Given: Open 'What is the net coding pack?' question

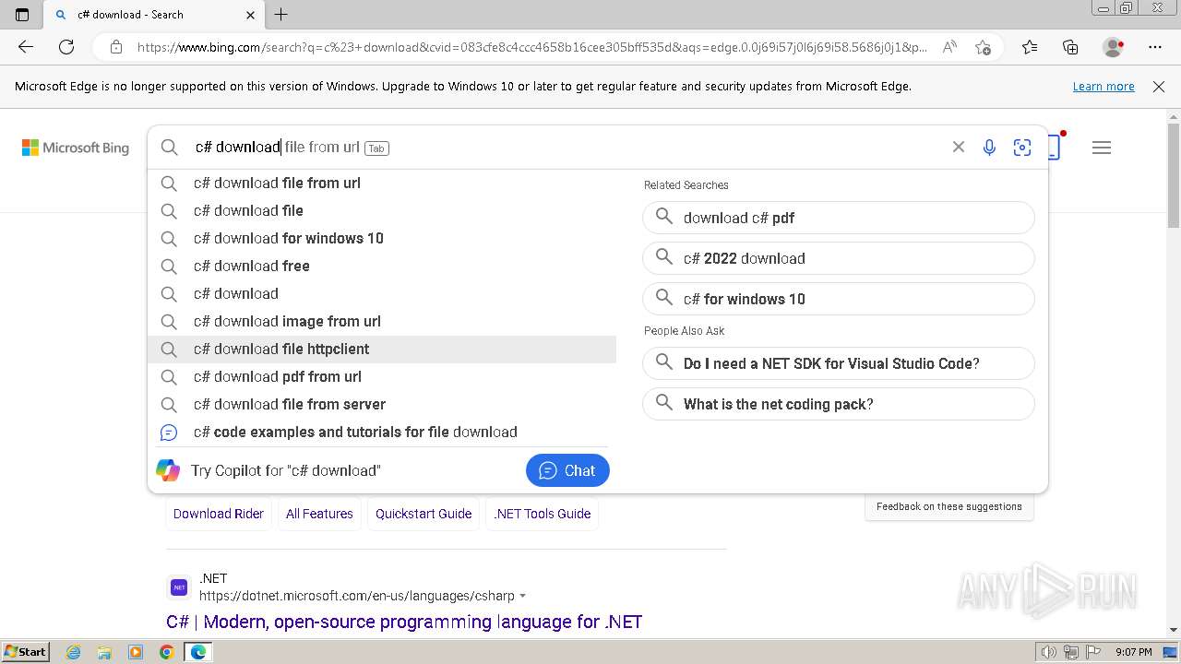Looking at the screenshot, I should (x=839, y=404).
